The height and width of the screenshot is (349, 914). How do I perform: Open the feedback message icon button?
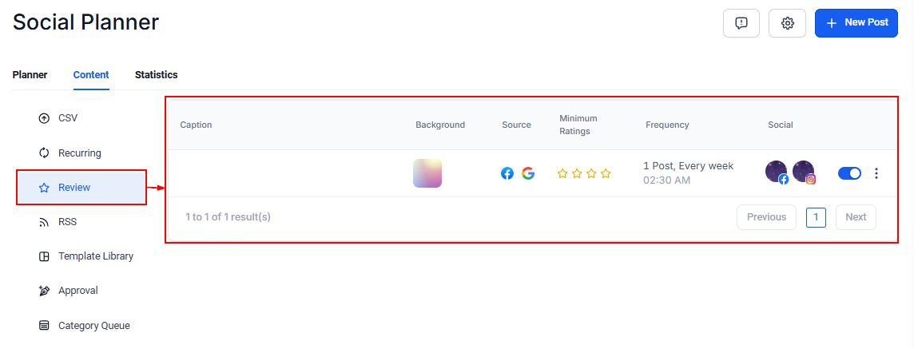coord(741,23)
